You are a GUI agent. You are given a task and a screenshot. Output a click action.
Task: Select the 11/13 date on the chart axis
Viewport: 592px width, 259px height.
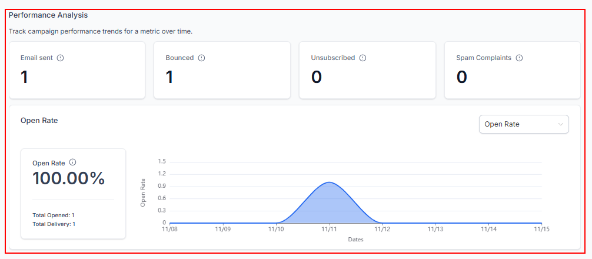tap(435, 229)
